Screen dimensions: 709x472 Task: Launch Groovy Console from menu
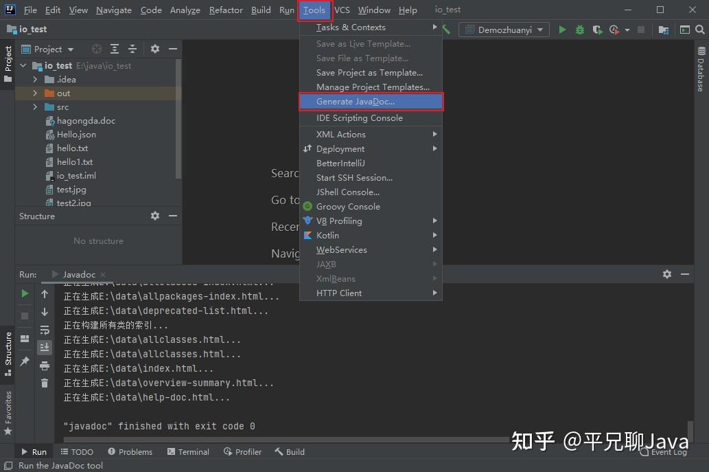(371, 206)
